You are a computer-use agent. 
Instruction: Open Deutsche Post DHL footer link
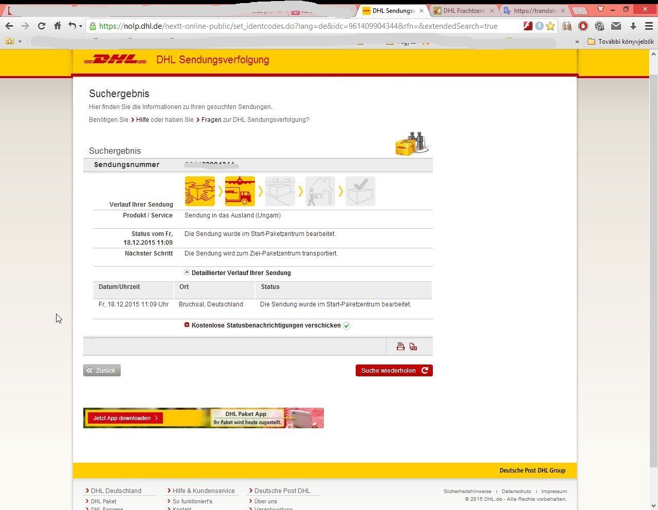click(282, 491)
